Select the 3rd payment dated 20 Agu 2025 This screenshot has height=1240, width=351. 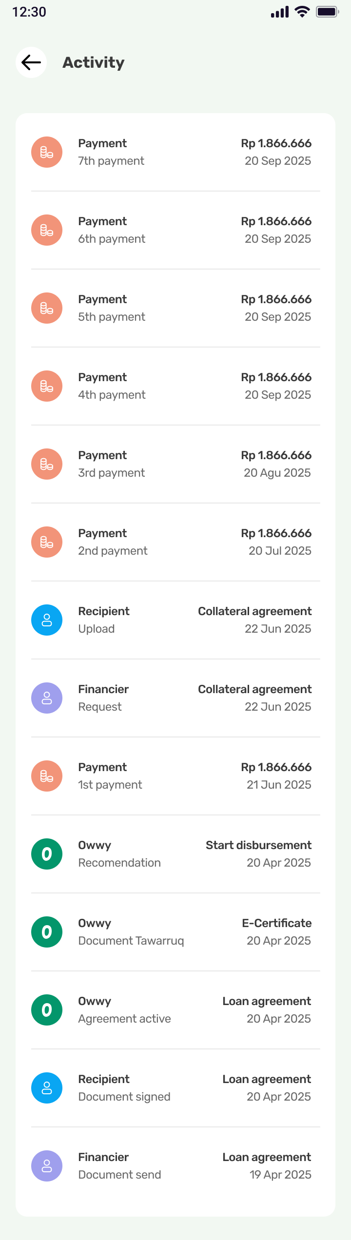[175, 464]
